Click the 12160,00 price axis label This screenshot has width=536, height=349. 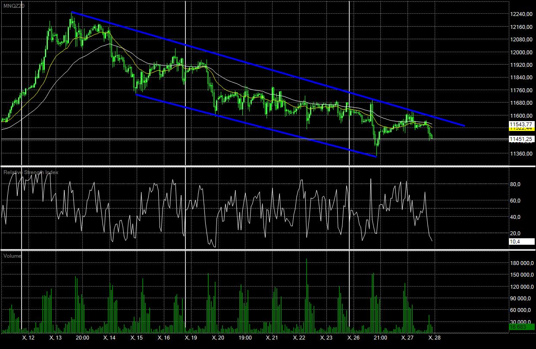[x=520, y=27]
